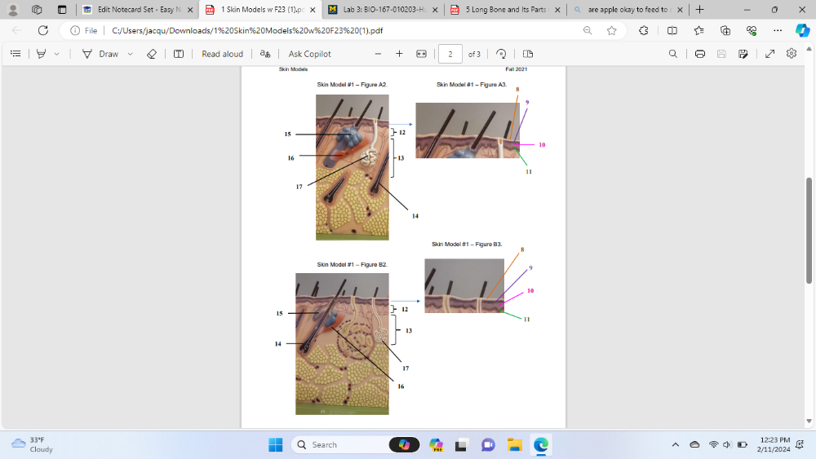This screenshot has height=459, width=816.
Task: Click the page number input field
Action: tap(450, 54)
